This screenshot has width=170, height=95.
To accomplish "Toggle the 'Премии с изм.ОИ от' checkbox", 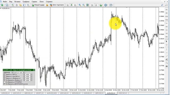I will 5,76.
